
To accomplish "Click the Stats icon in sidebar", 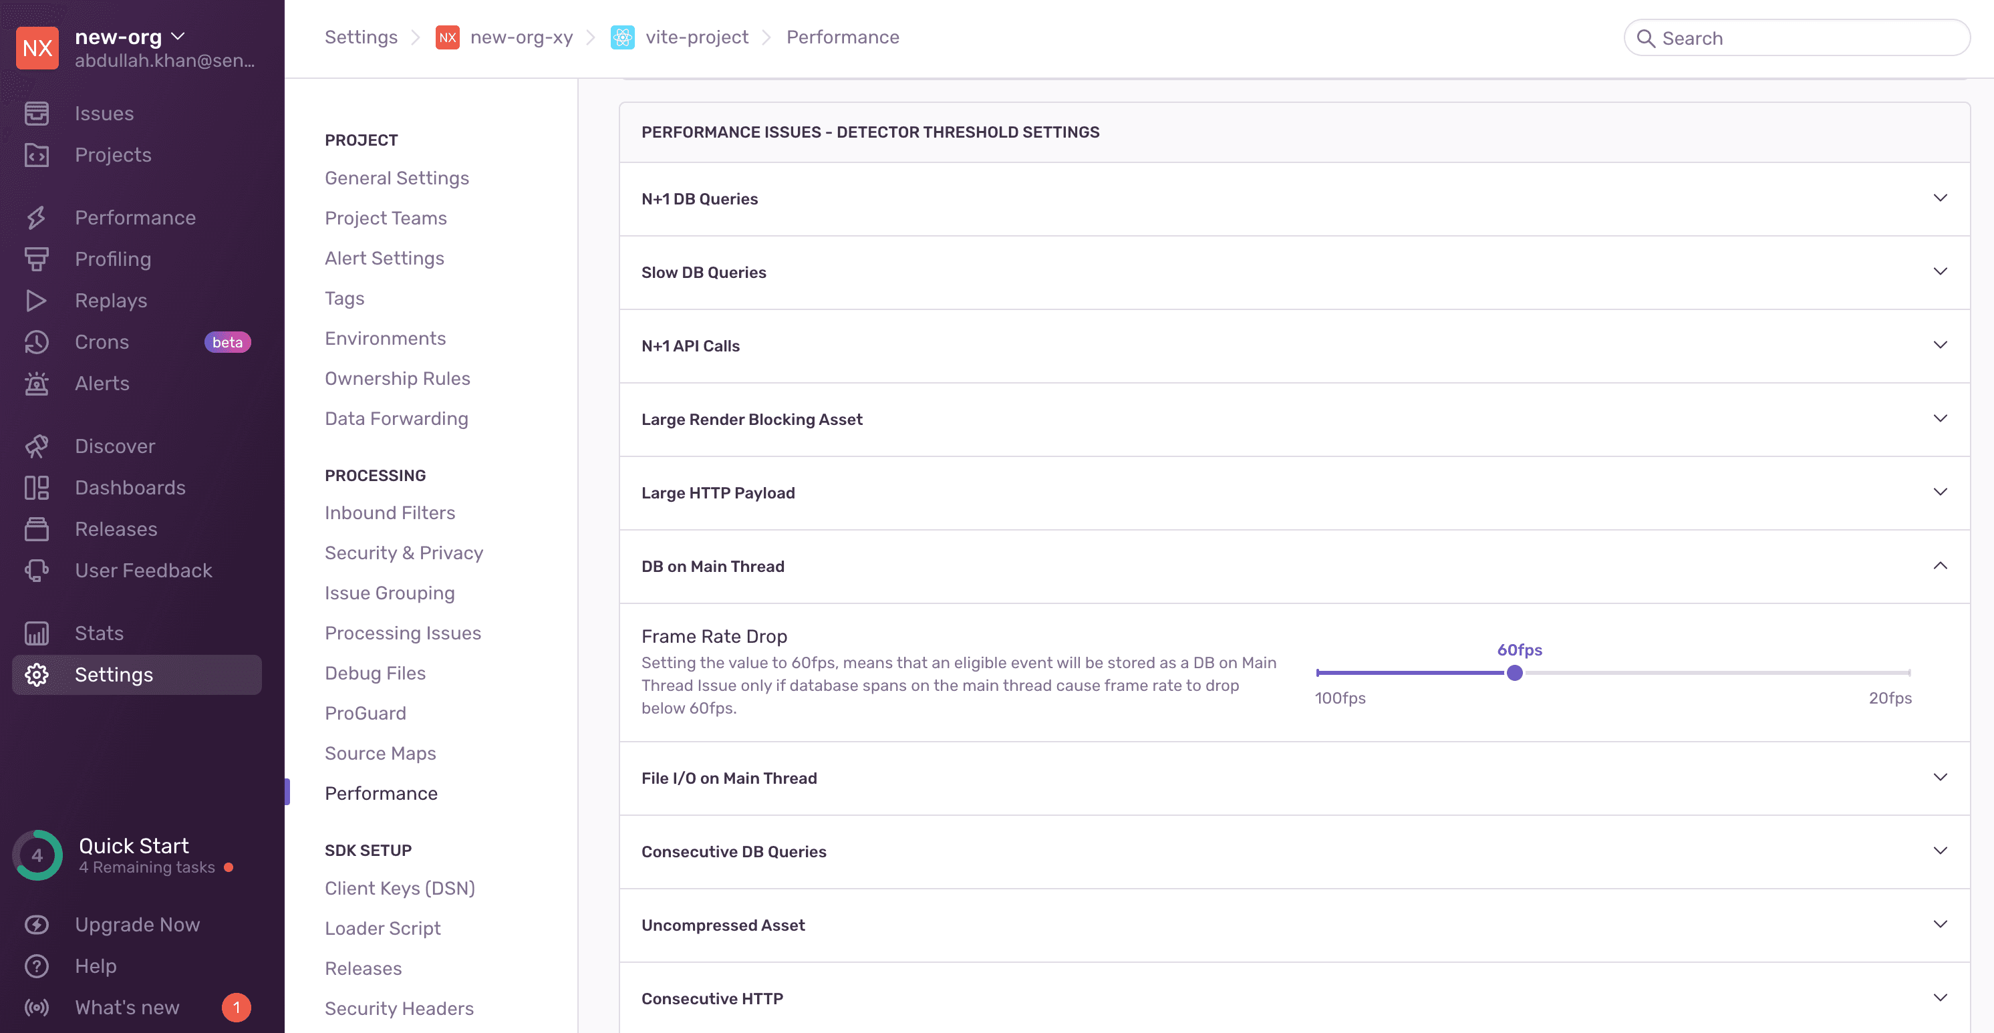I will point(35,633).
